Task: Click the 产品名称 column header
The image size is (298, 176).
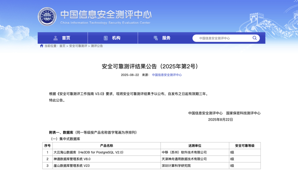Action: (x=107, y=145)
